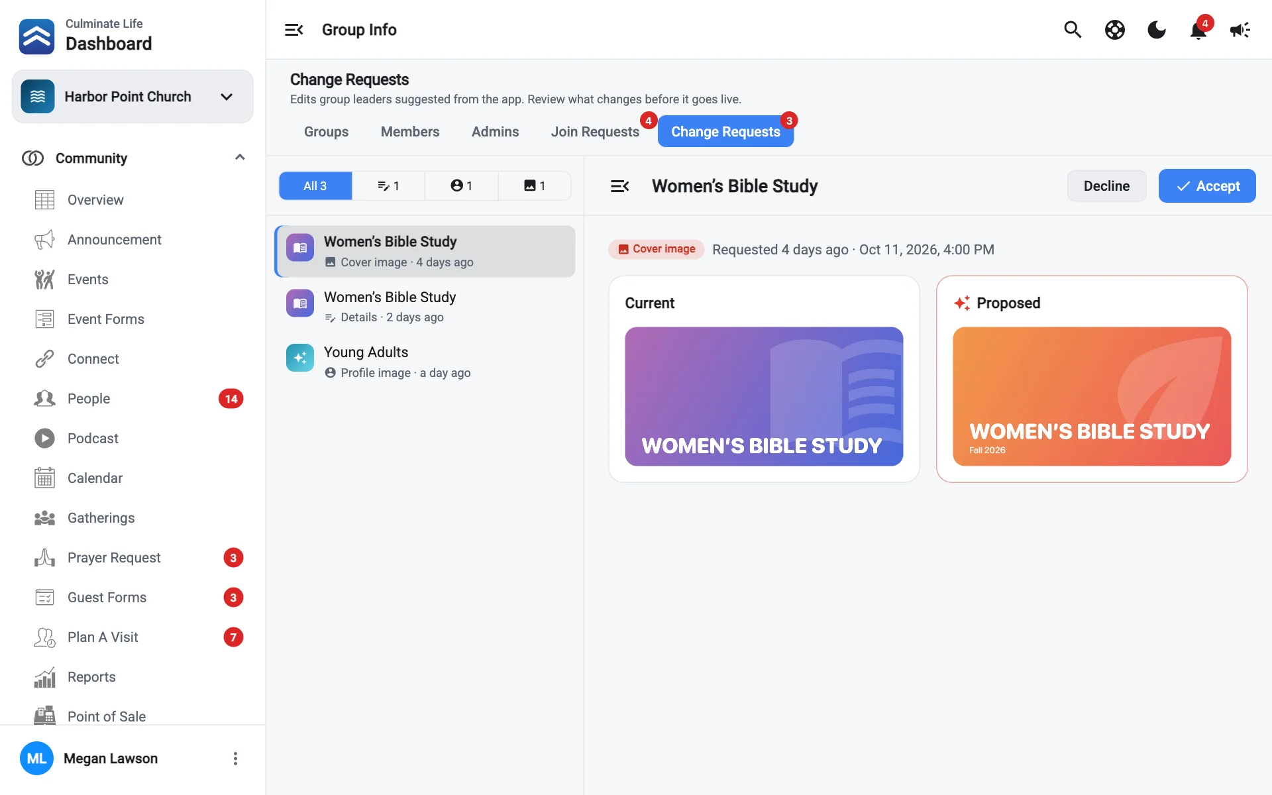Open Plan A Visit in sidebar
Image resolution: width=1272 pixels, height=795 pixels.
point(132,637)
